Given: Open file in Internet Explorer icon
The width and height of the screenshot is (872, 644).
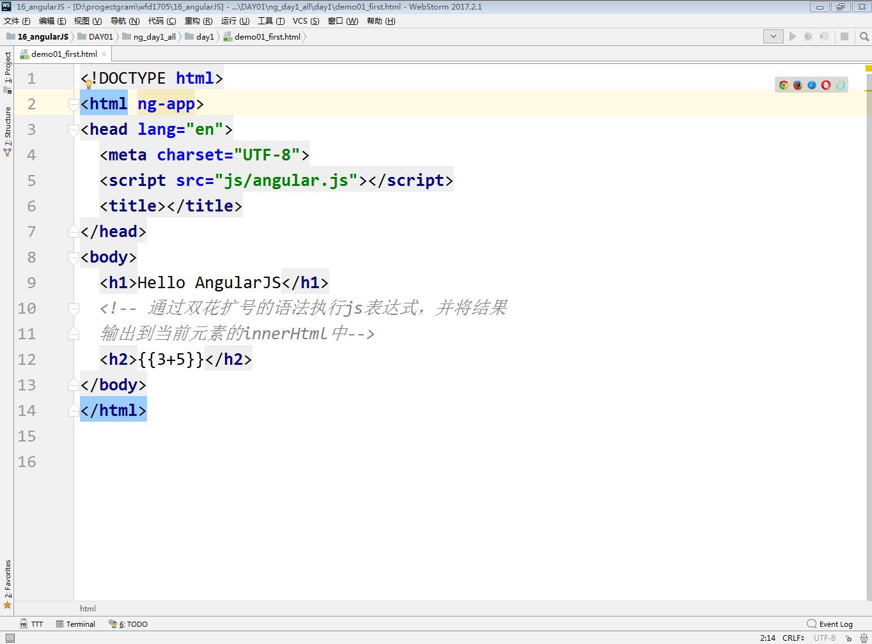Looking at the screenshot, I should click(840, 85).
